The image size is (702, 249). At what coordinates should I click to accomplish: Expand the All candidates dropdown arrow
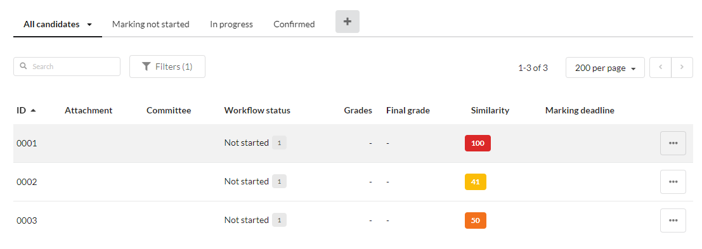click(x=89, y=25)
